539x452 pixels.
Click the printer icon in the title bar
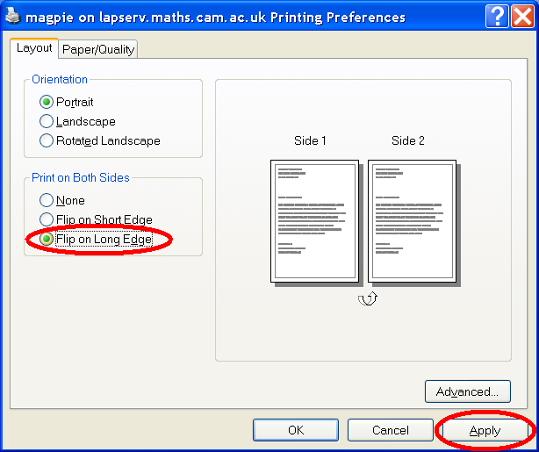point(11,17)
